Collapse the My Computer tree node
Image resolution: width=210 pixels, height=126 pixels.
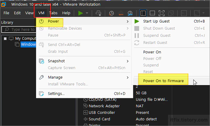coord(5,39)
